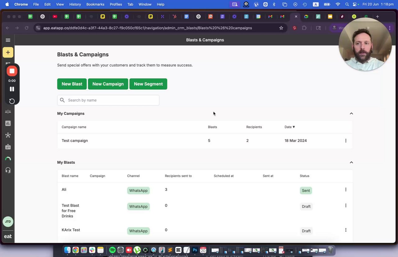398x257 pixels.
Task: Pause the screen recording
Action: point(12,89)
